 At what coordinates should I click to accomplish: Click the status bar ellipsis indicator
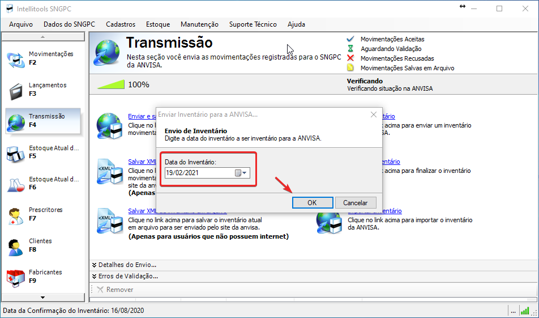[513, 311]
